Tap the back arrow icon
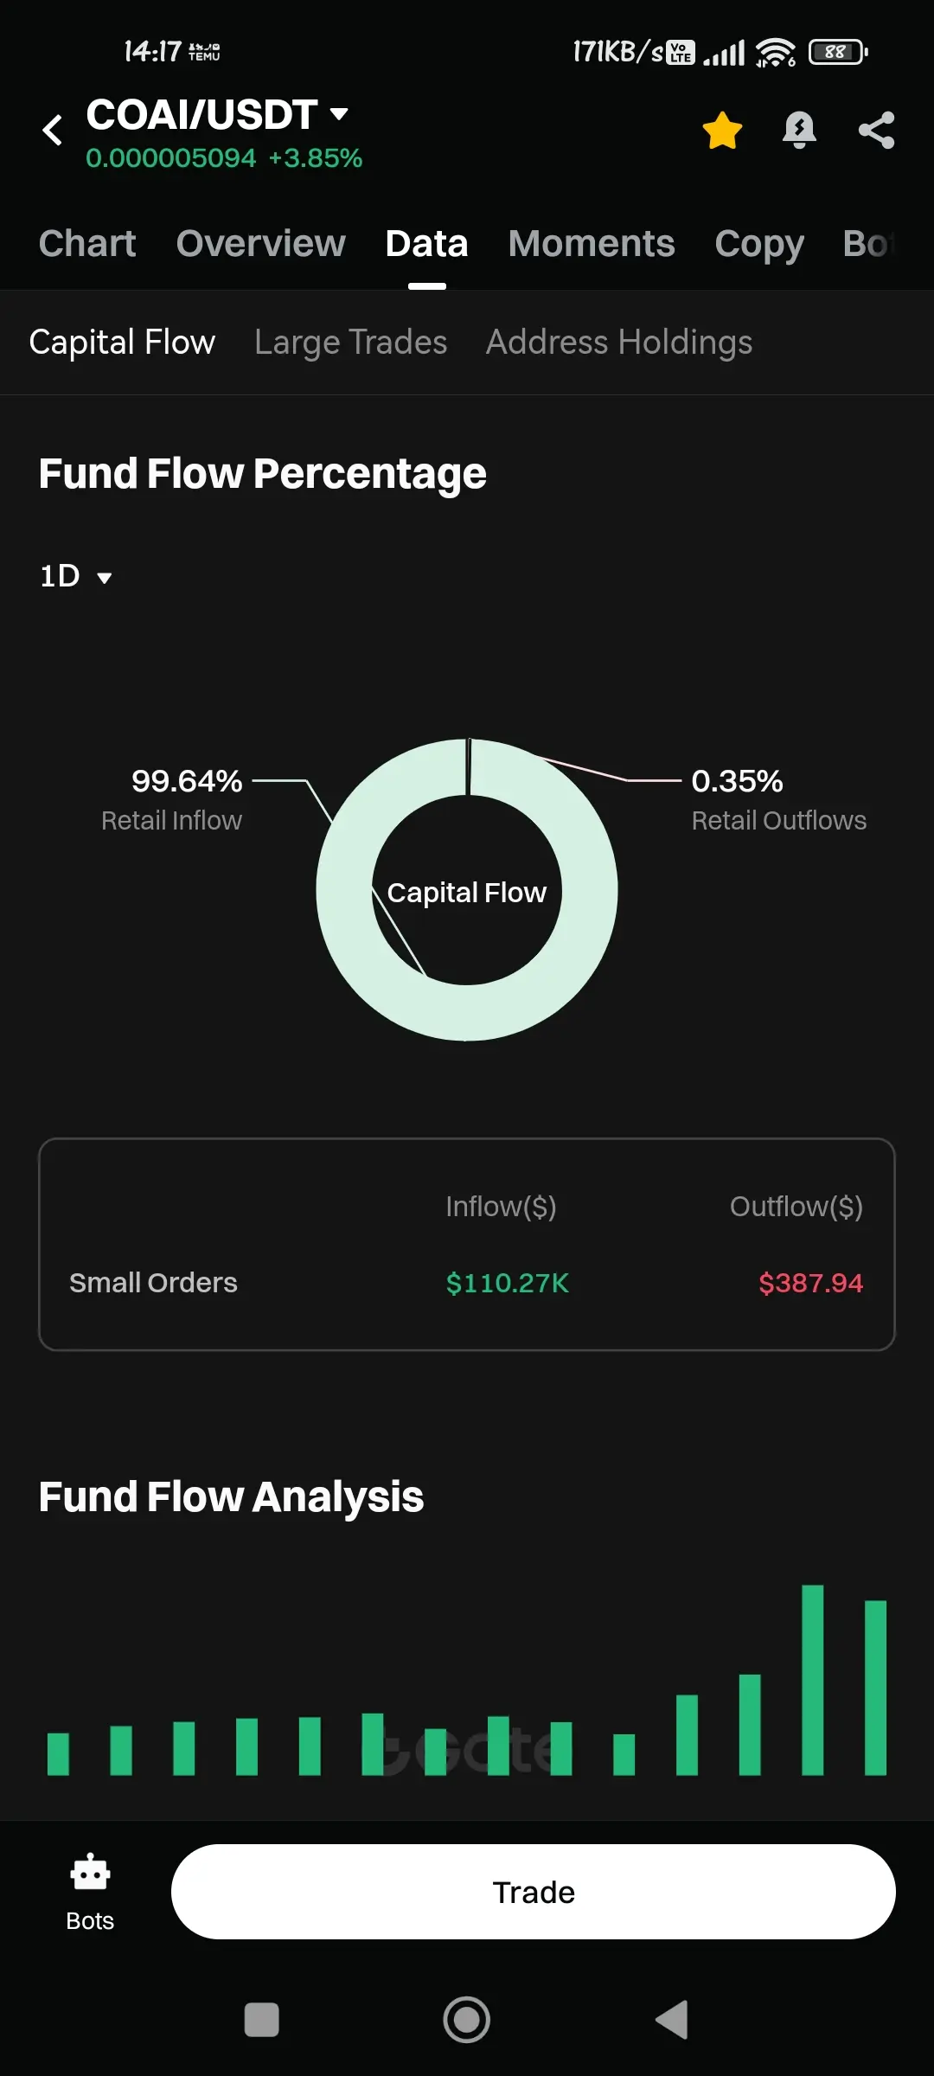Screen dimensions: 934x2076 [x=53, y=130]
